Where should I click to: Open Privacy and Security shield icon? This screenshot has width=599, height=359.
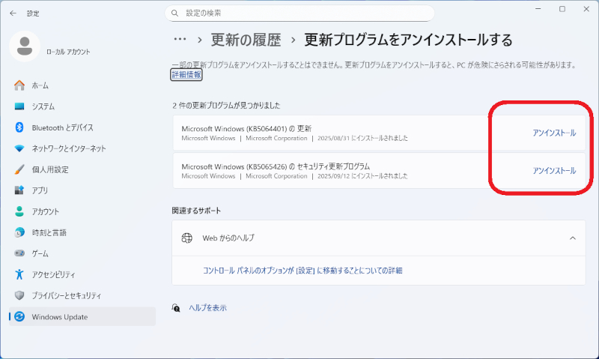click(x=19, y=295)
